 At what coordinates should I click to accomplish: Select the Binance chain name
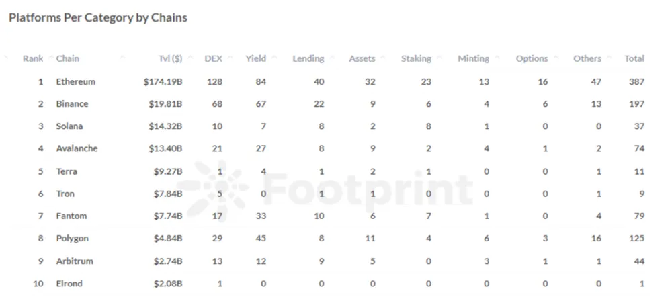[x=73, y=104]
